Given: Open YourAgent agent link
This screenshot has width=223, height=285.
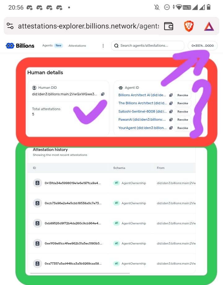Looking at the screenshot, I should coord(142,128).
